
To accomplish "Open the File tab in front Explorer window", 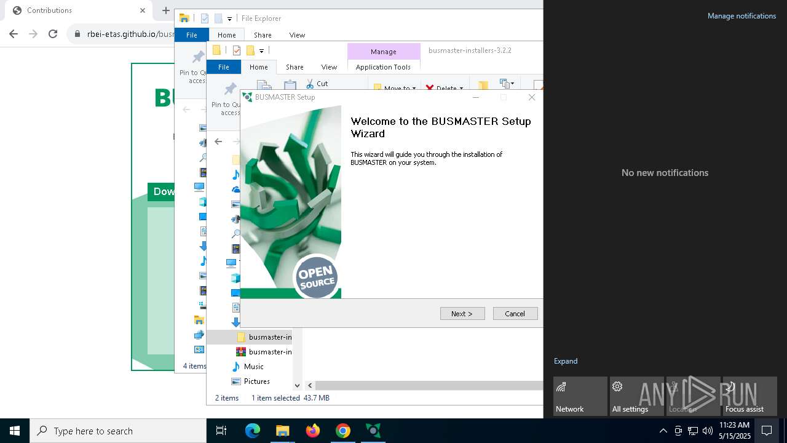I will (224, 67).
